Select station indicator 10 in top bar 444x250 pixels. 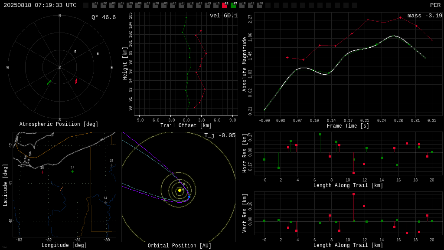tap(173, 5)
